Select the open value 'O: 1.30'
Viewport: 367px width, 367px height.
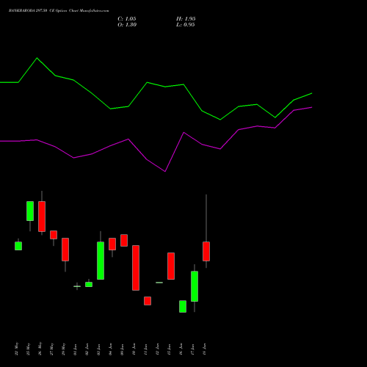tap(127, 25)
